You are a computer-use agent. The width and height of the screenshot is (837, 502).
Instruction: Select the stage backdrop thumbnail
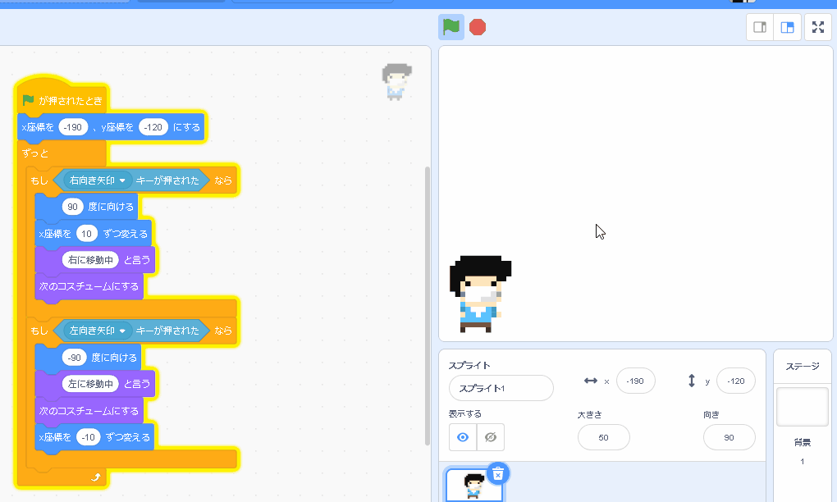tap(802, 407)
